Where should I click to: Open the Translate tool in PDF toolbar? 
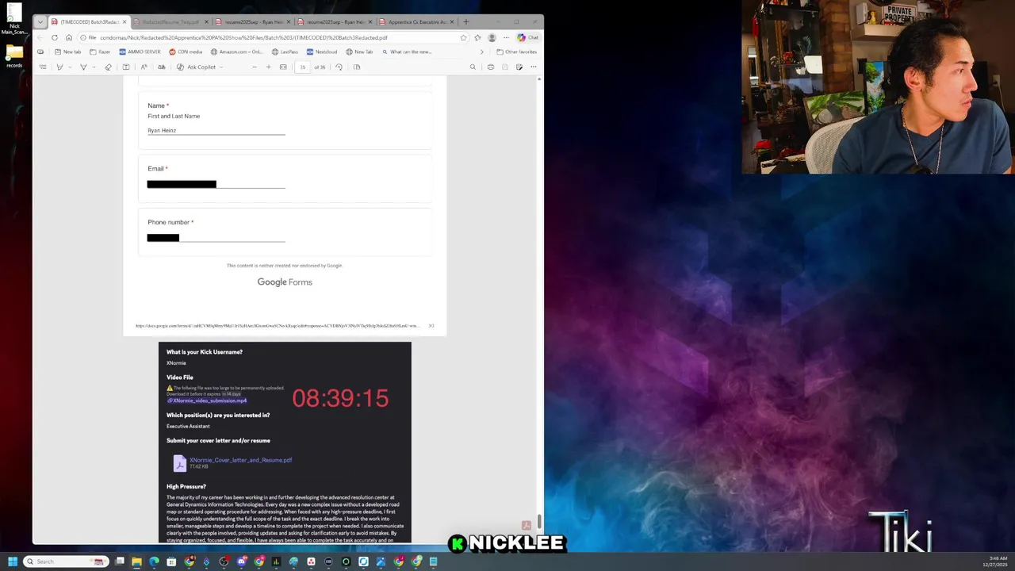[x=162, y=67]
